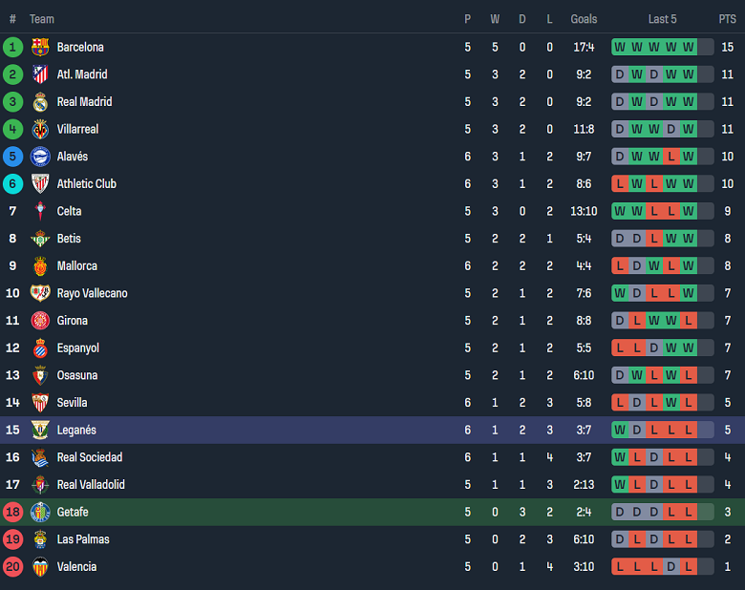
Task: Sort table by Goals column header
Action: tap(584, 19)
